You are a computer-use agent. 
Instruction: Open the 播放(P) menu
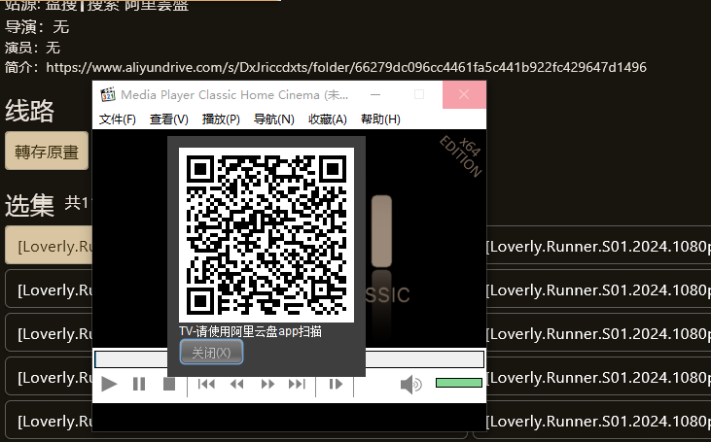coord(221,119)
